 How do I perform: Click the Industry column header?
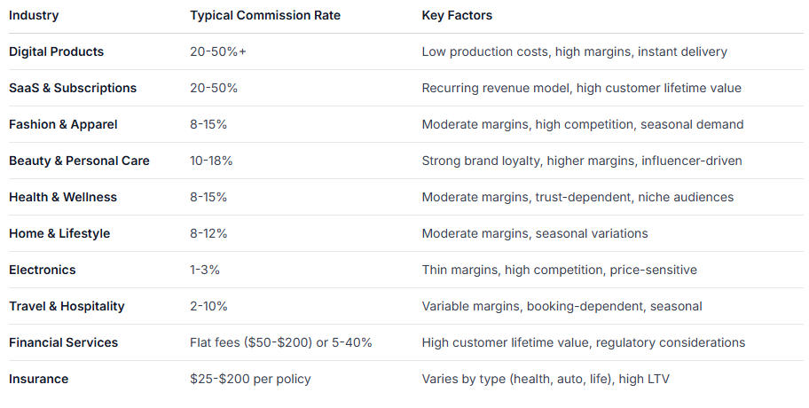point(34,15)
